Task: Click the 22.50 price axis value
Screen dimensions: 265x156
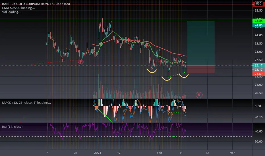Action: [x=258, y=60]
